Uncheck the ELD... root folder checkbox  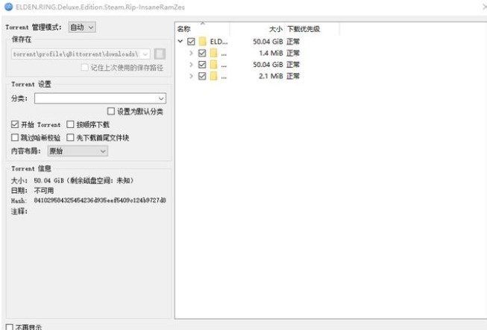click(x=191, y=41)
